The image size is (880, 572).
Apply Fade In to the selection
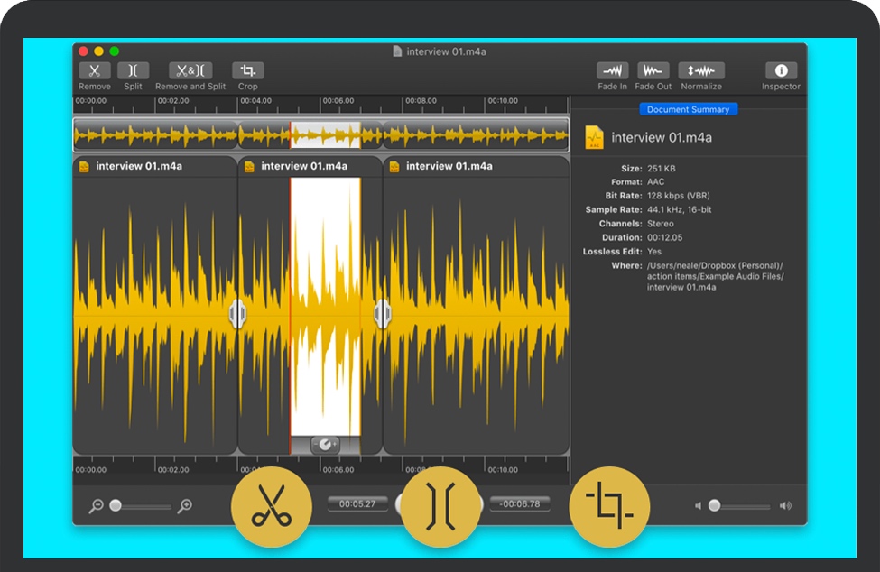coord(612,71)
